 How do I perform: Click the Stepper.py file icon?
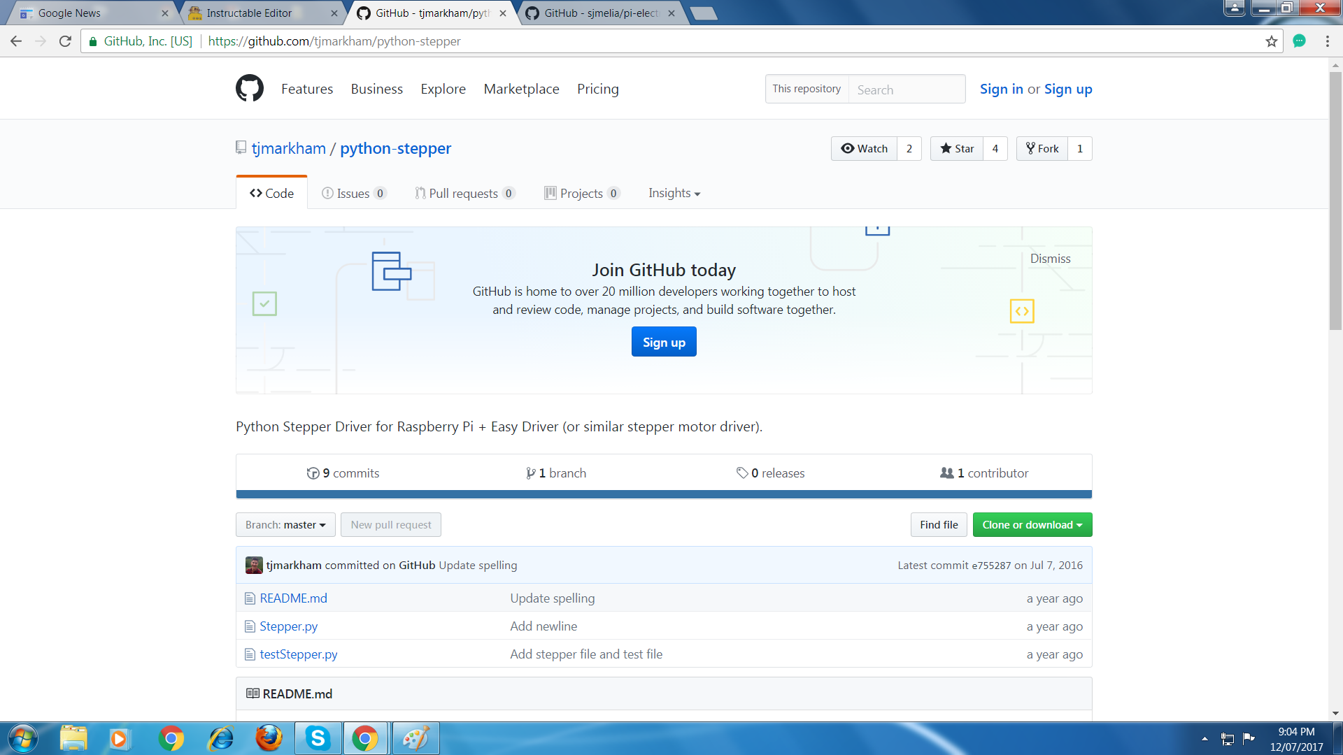coord(250,626)
